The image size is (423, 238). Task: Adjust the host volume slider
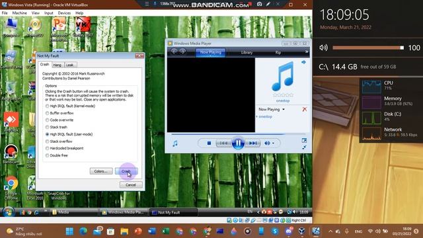[368, 48]
